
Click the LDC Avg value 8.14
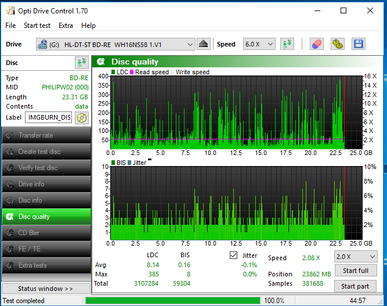click(153, 265)
